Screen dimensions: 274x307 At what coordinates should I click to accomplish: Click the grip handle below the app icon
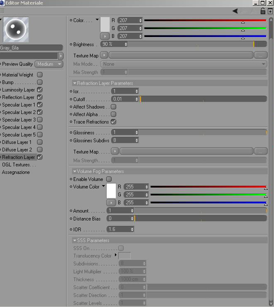(x=2, y=11)
